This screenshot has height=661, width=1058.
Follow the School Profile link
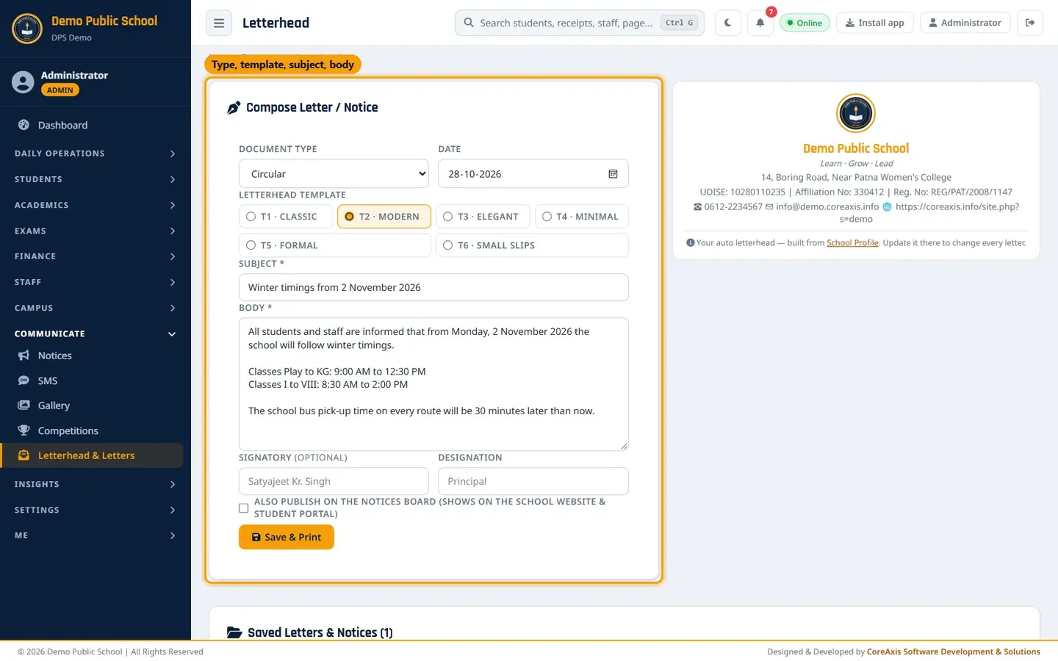pyautogui.click(x=852, y=243)
